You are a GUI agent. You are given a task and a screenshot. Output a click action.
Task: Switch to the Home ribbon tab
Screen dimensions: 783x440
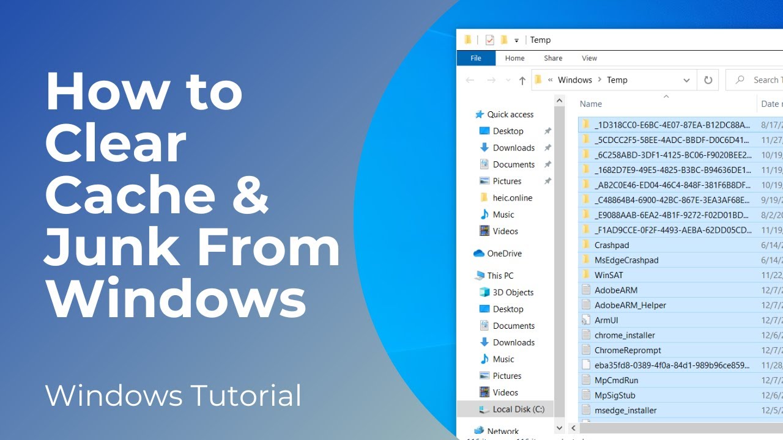(x=514, y=58)
